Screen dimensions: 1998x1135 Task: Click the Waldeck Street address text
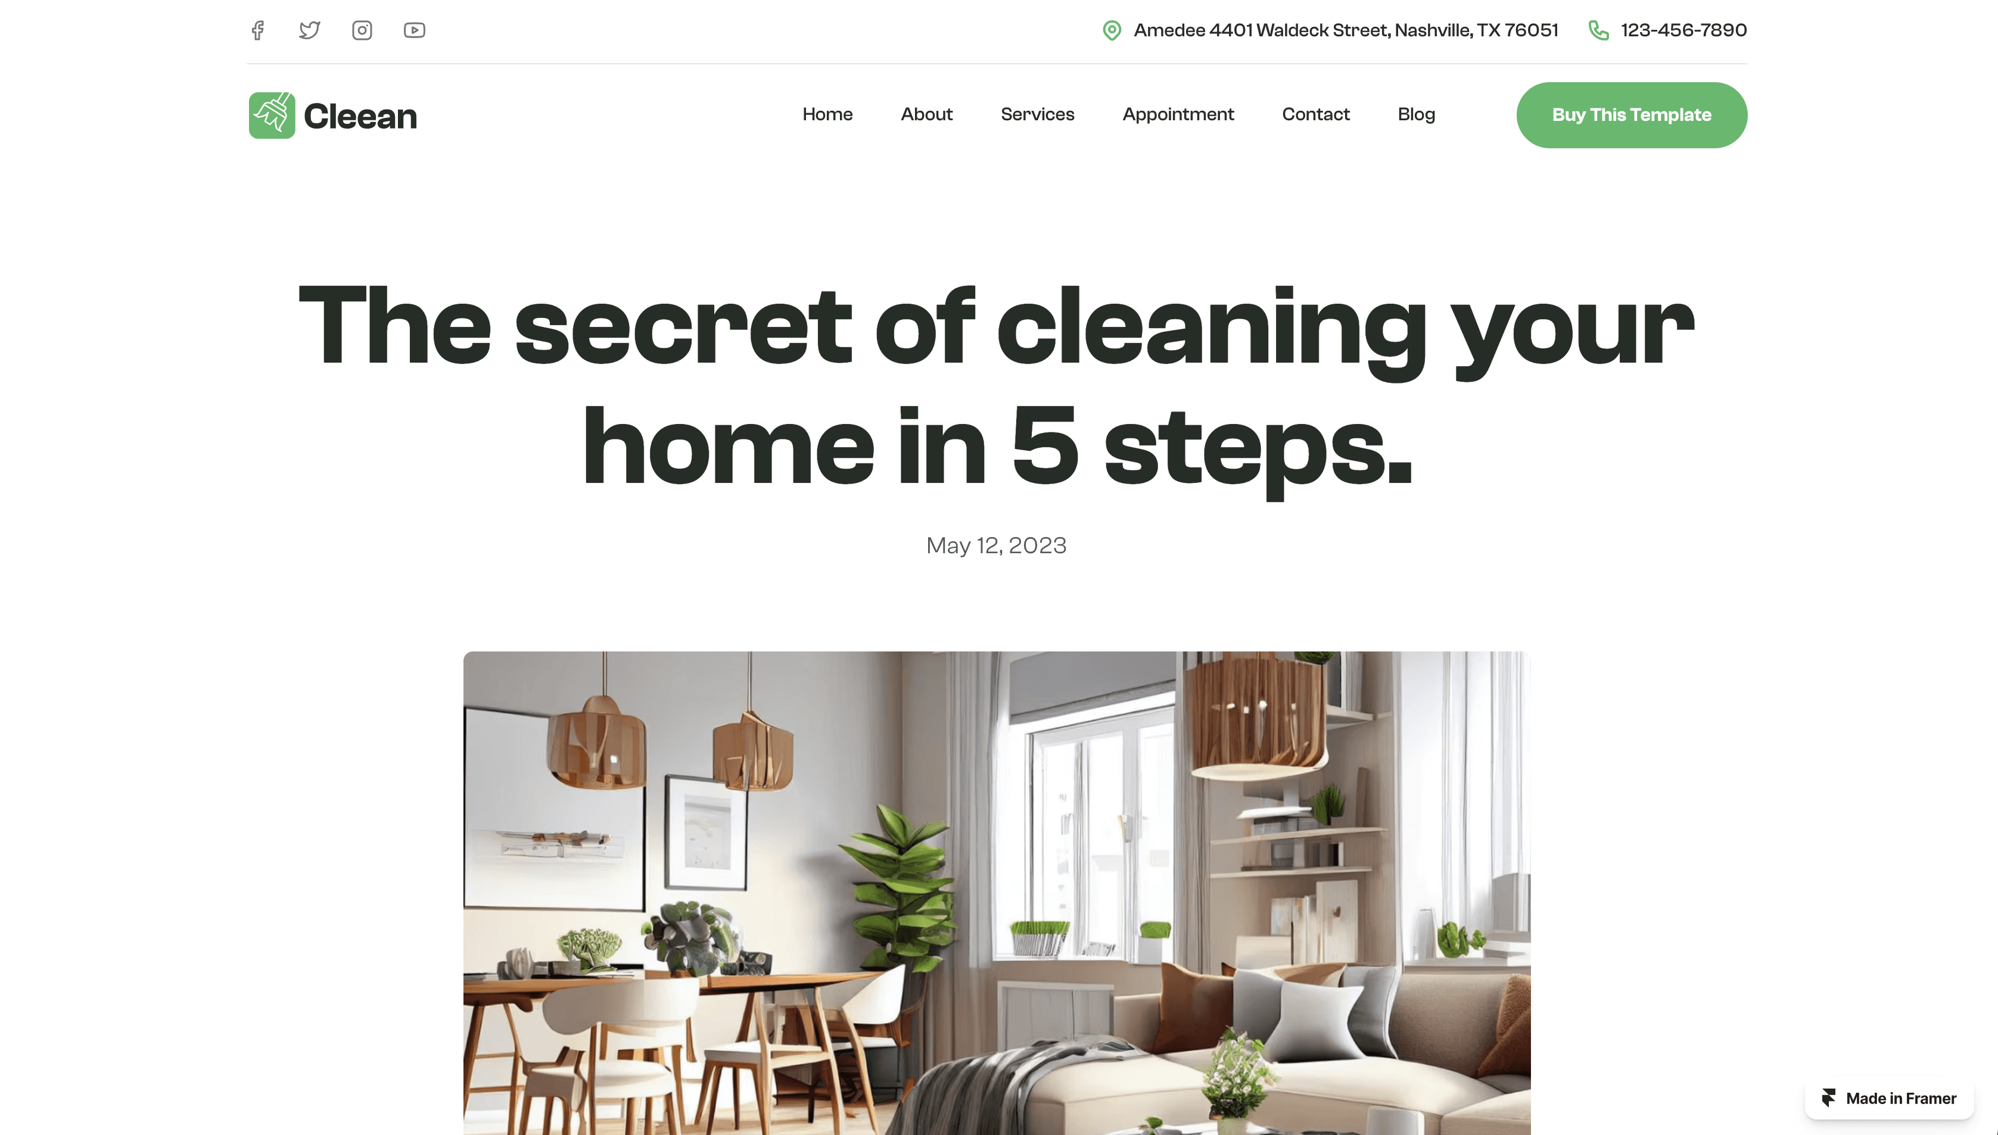[x=1346, y=30]
